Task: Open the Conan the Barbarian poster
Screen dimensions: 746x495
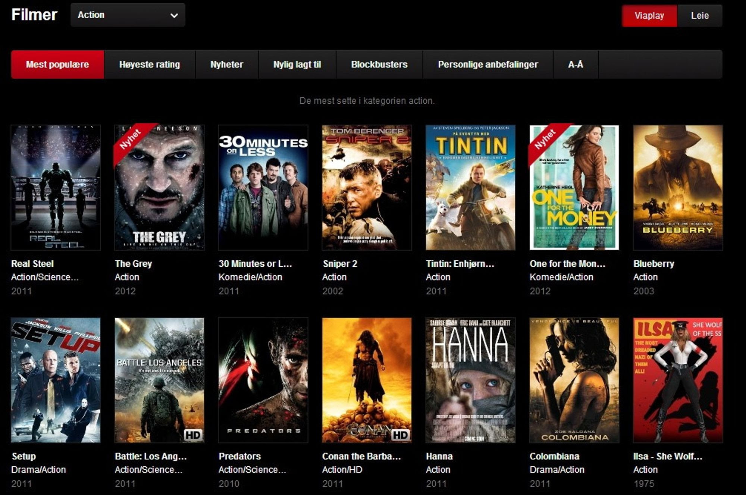Action: [x=367, y=380]
